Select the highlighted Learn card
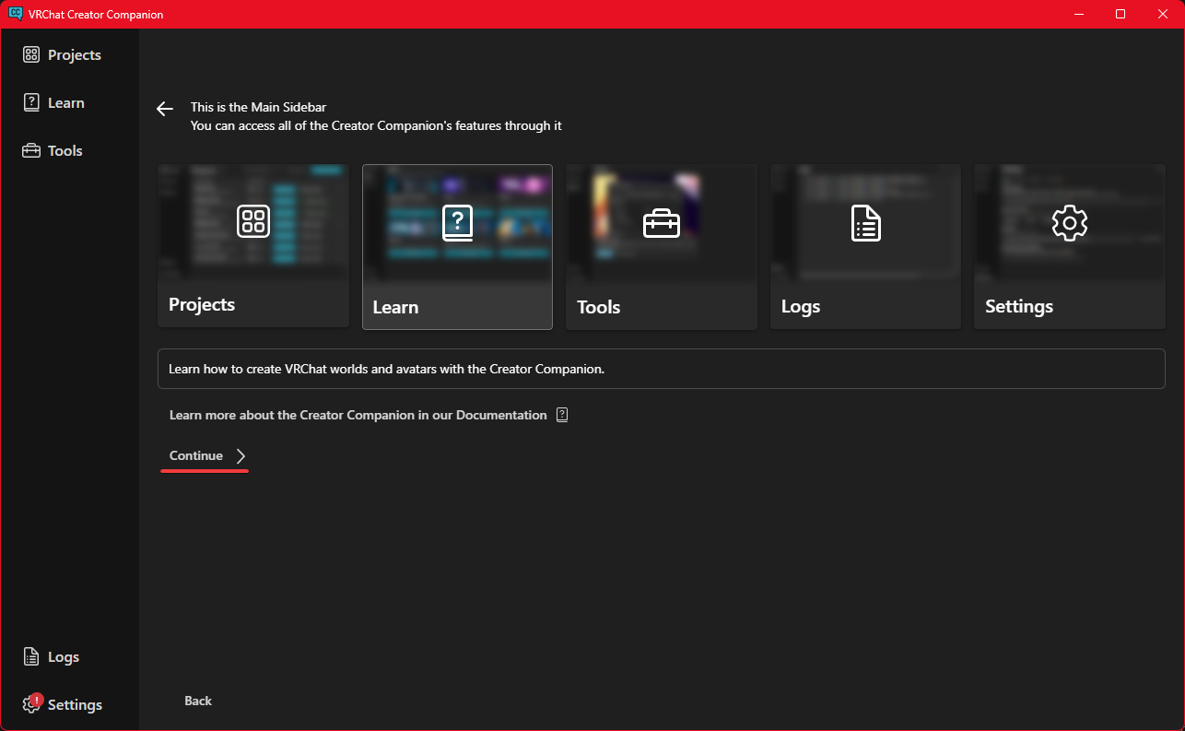This screenshot has height=731, width=1185. coord(457,247)
